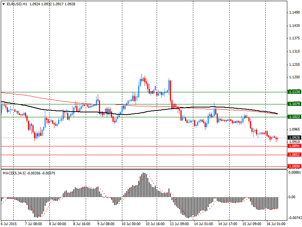302x227 pixels.
Task: Select the 1.0800 red support label
Action: pos(294,166)
